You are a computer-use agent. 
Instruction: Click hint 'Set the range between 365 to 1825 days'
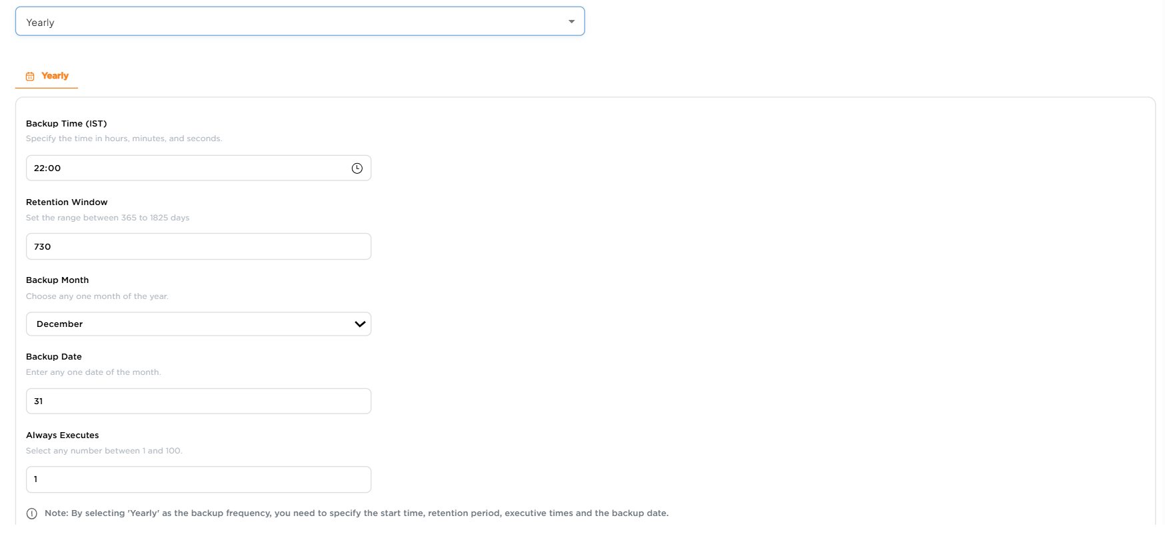(x=108, y=218)
